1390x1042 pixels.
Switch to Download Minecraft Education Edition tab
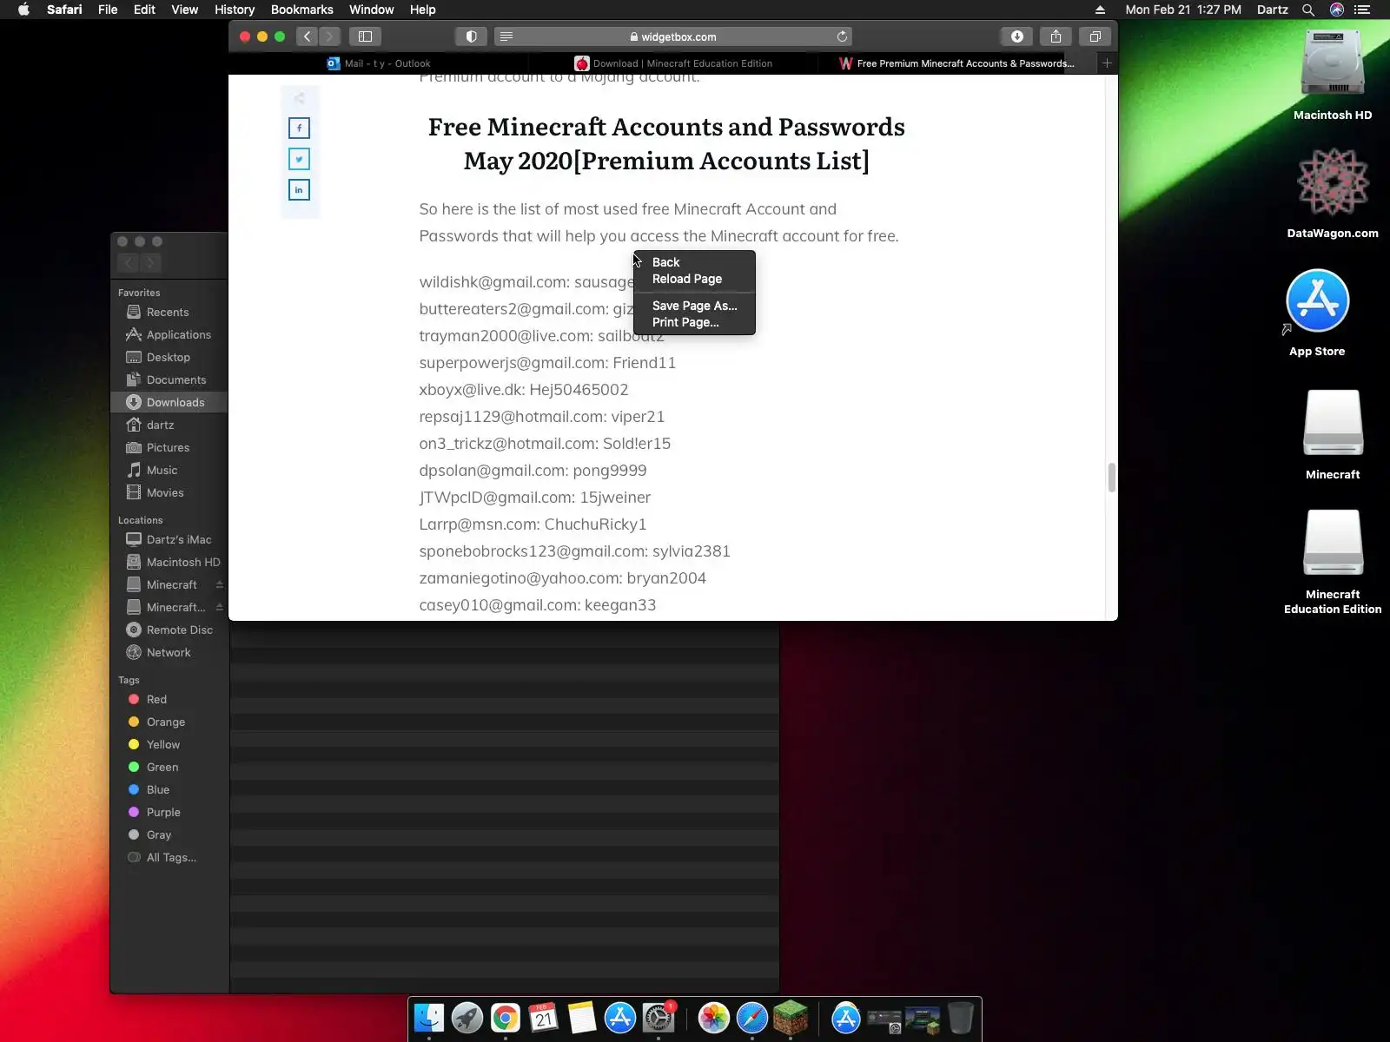tap(673, 63)
